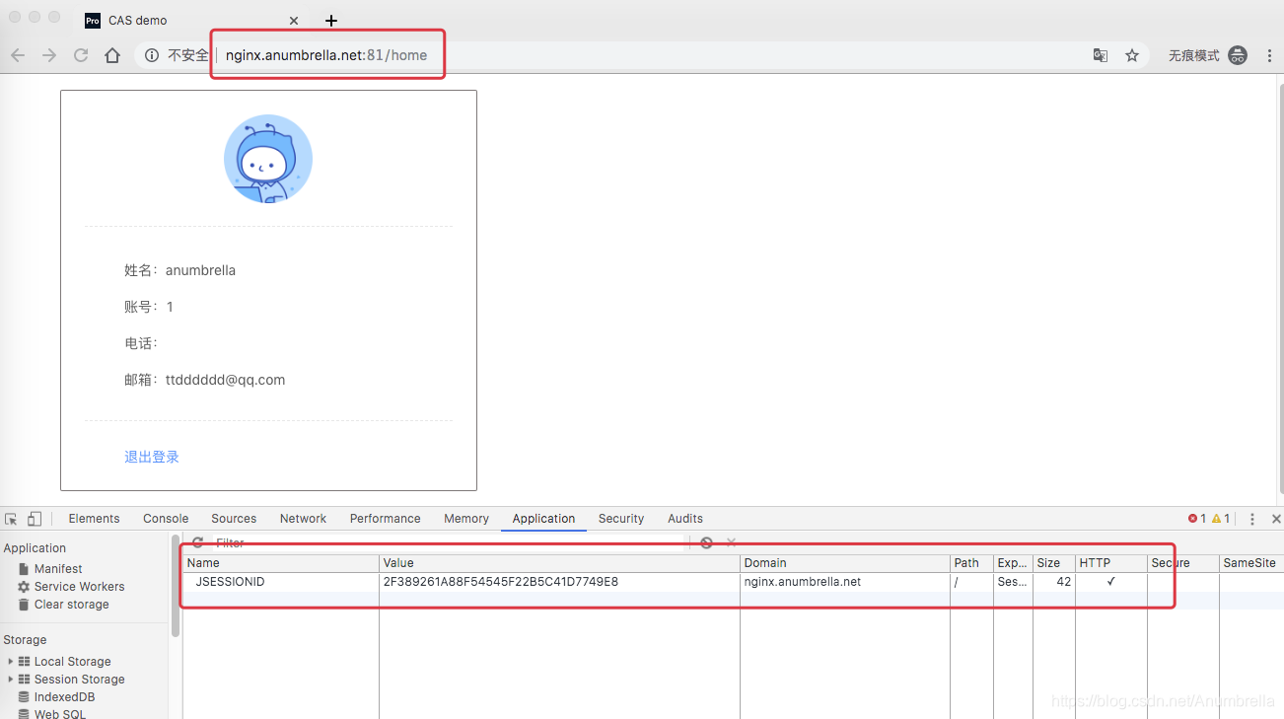Click the cookie Filter input field
This screenshot has height=719, width=1284.
tap(449, 542)
